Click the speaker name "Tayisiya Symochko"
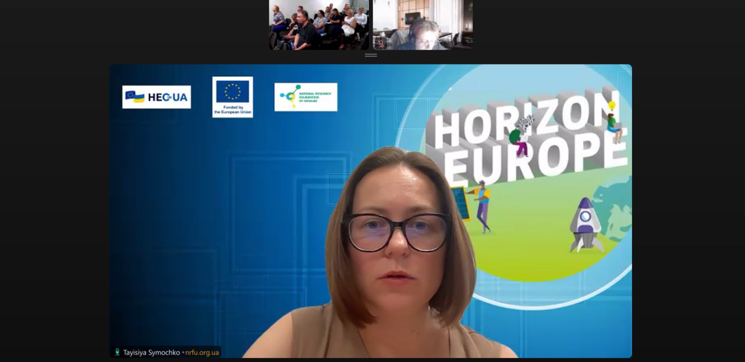The image size is (745, 362). tap(151, 352)
